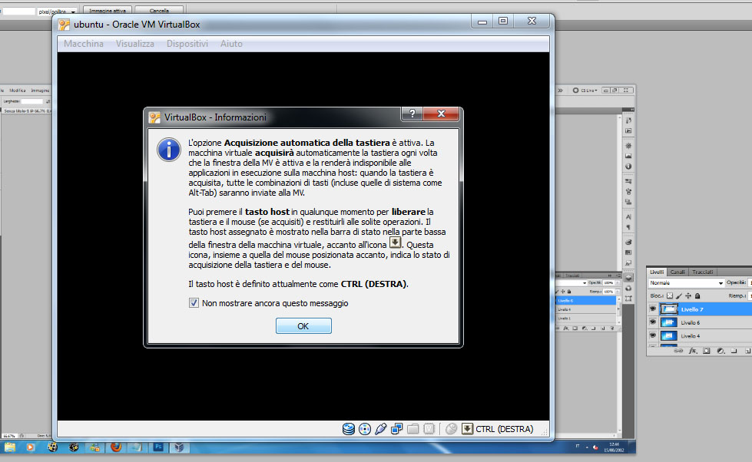Image resolution: width=752 pixels, height=462 pixels.
Task: Toggle lock all padlock in large Livelli panel
Action: point(697,296)
